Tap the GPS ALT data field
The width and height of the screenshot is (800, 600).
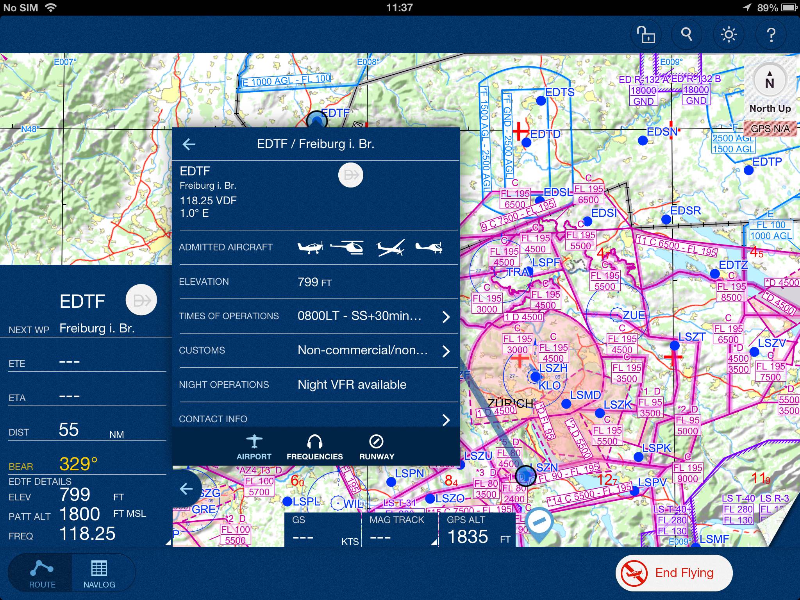pyautogui.click(x=477, y=530)
